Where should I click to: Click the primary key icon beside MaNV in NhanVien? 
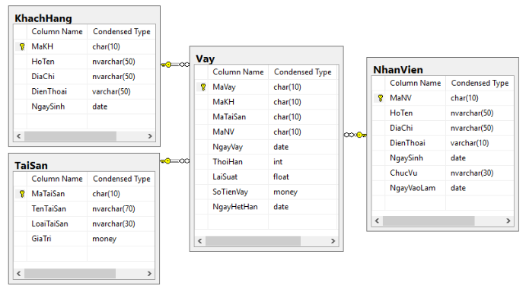point(381,98)
